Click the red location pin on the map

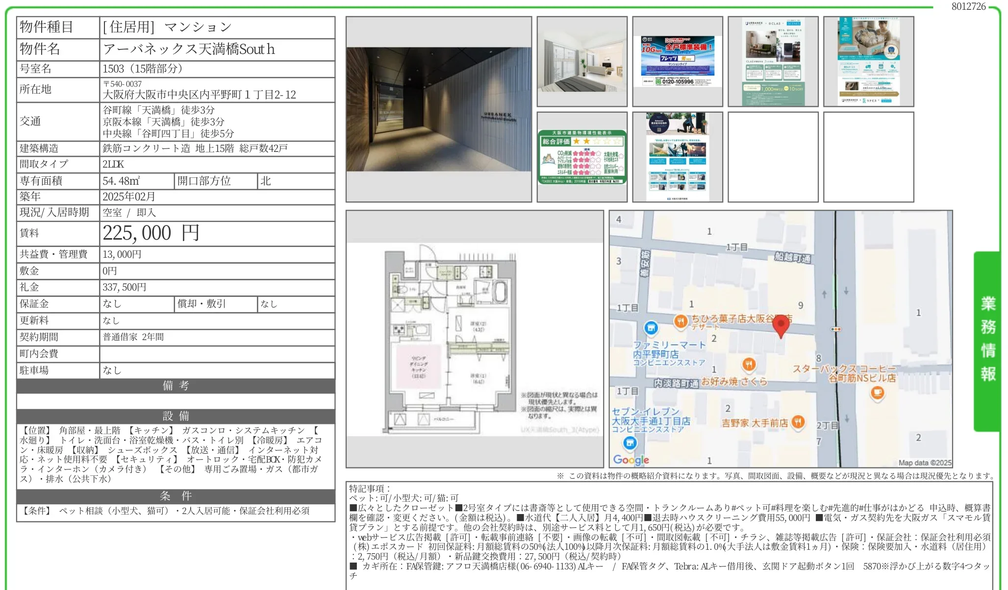[781, 326]
